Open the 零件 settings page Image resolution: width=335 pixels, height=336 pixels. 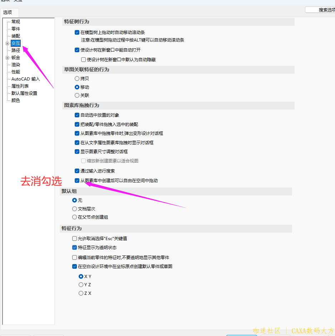click(x=15, y=29)
